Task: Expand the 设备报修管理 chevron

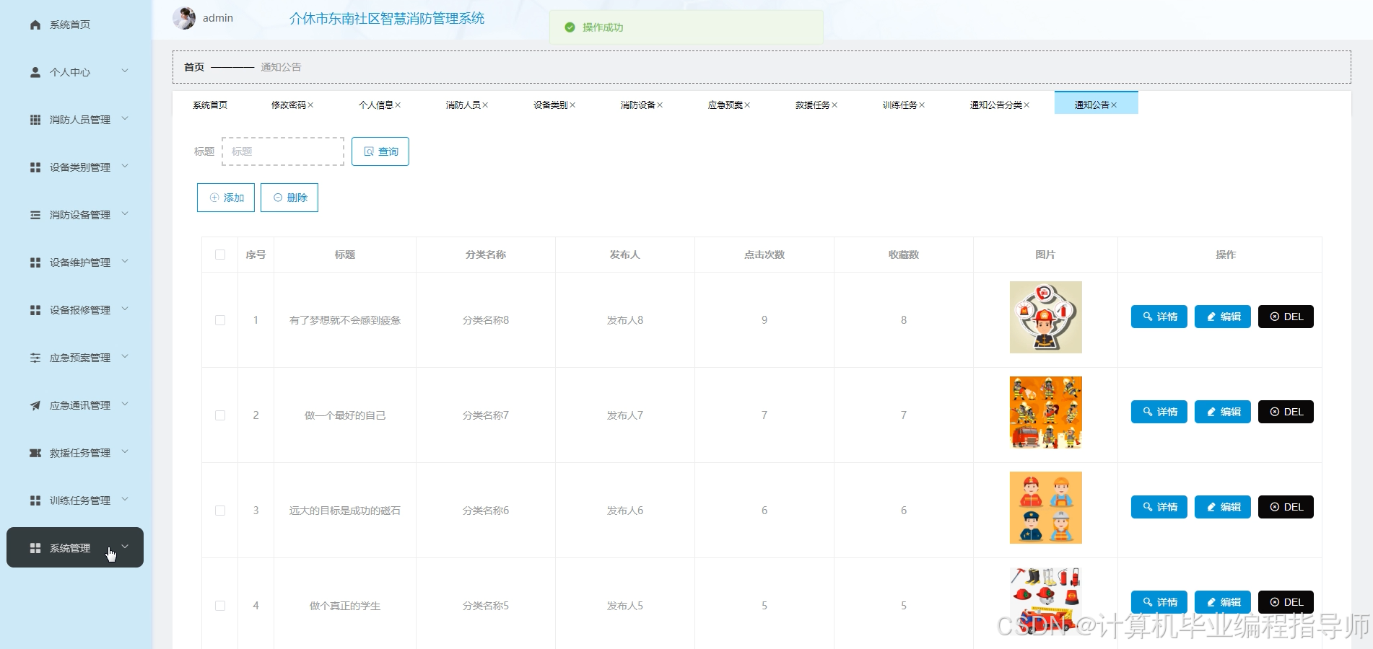Action: pos(125,309)
